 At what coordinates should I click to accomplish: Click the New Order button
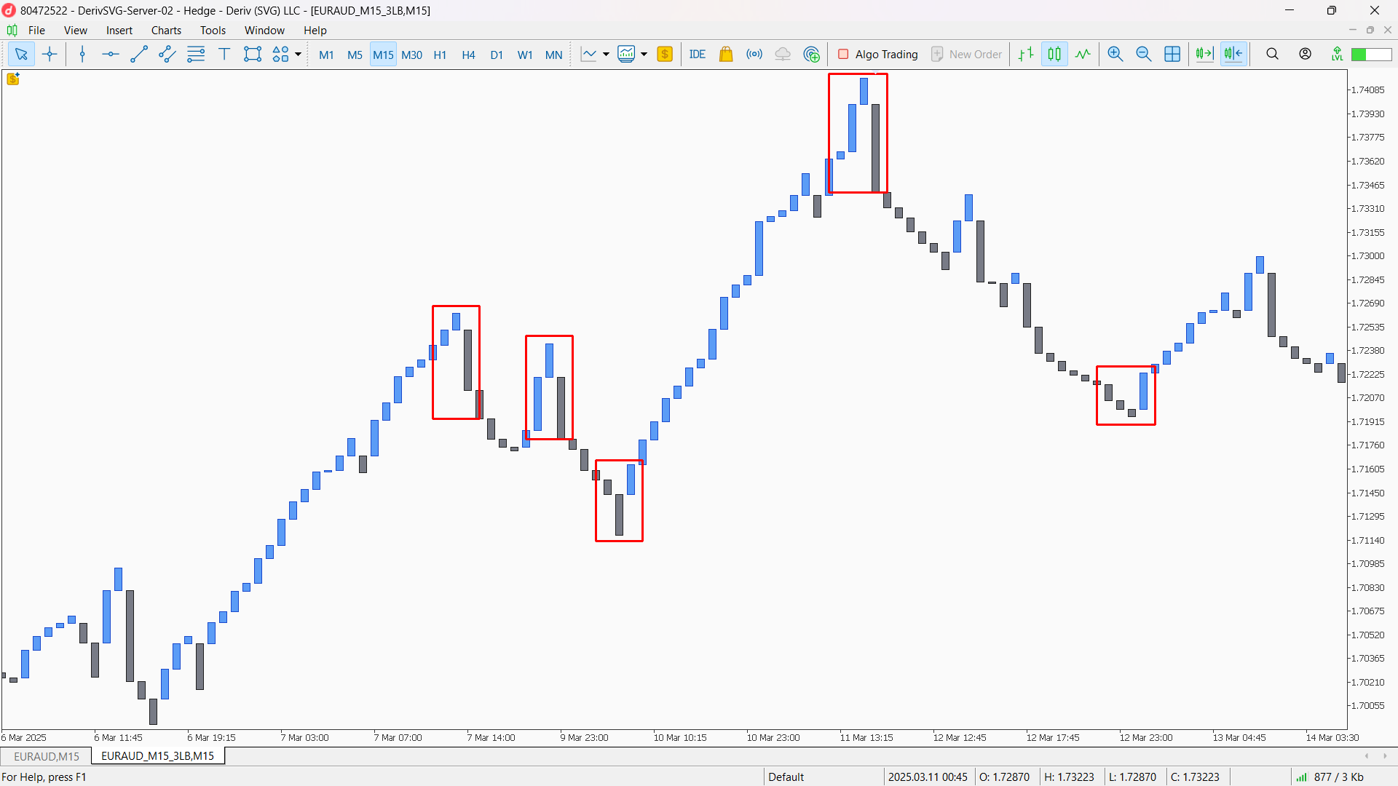(967, 55)
